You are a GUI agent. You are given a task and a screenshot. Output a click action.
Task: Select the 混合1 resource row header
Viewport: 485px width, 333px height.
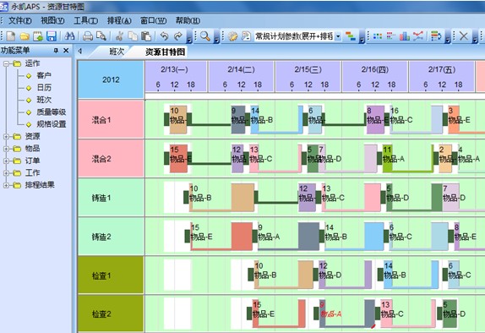[111, 119]
